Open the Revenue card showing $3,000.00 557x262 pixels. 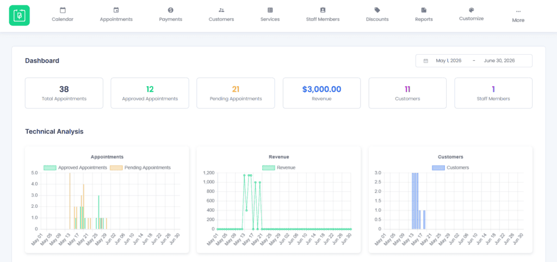click(322, 93)
